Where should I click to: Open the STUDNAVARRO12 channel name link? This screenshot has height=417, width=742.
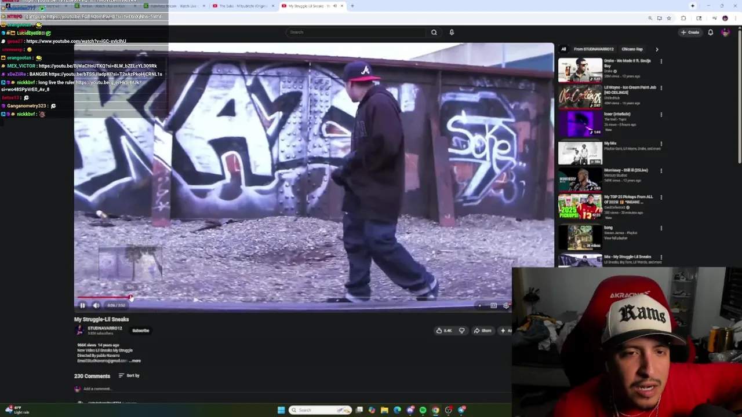[x=105, y=328]
